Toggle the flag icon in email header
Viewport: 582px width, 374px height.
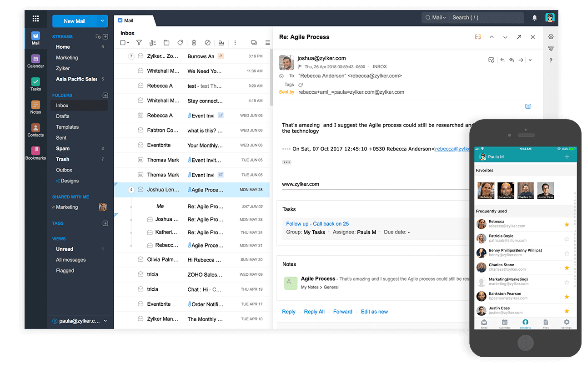300,66
